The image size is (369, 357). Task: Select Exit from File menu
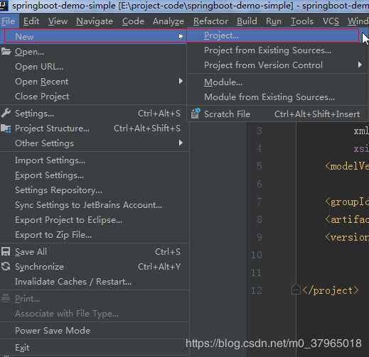point(94,348)
